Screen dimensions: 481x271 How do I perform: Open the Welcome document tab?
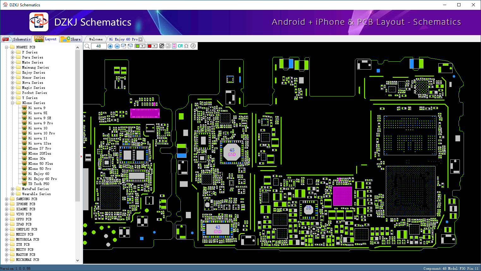pyautogui.click(x=96, y=39)
